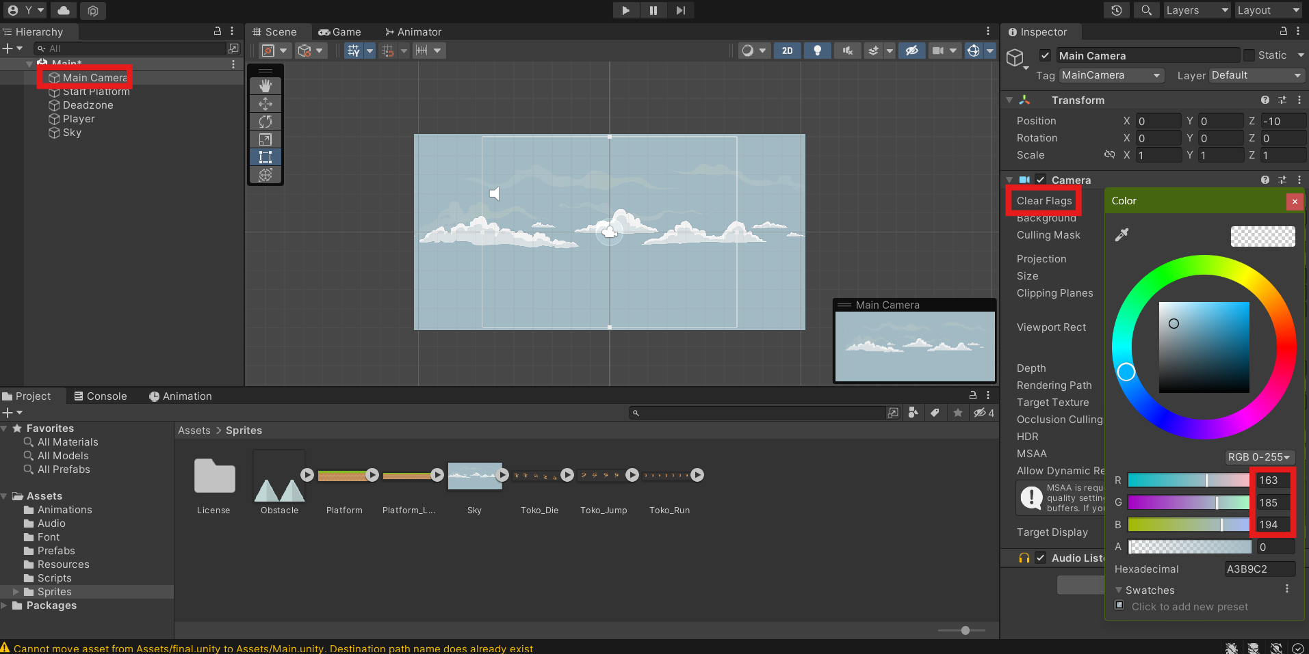Open the Layers dropdown in top bar
Image resolution: width=1309 pixels, height=654 pixels.
[1197, 10]
